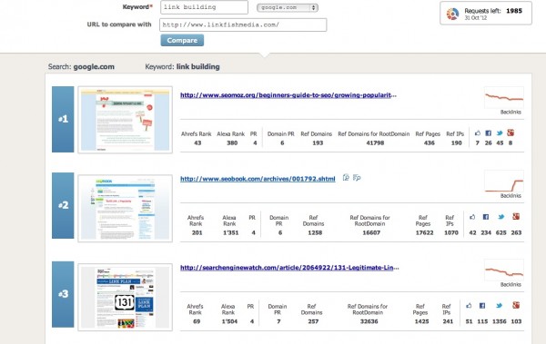Click the Twitter icon in searchenginewatch row
The width and height of the screenshot is (546, 344).
coord(499,306)
